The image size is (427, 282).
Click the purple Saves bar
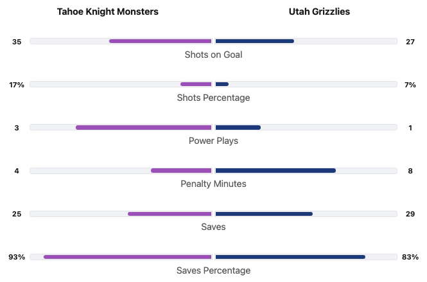(170, 213)
